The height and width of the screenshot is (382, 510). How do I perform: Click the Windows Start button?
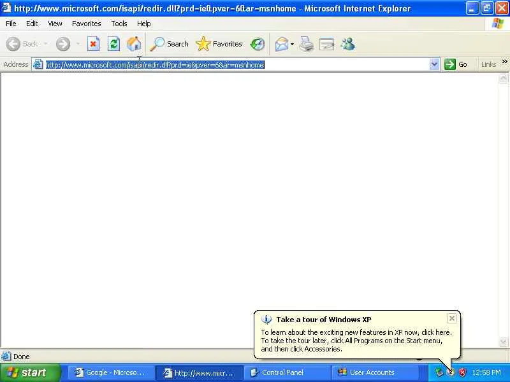[x=30, y=372]
